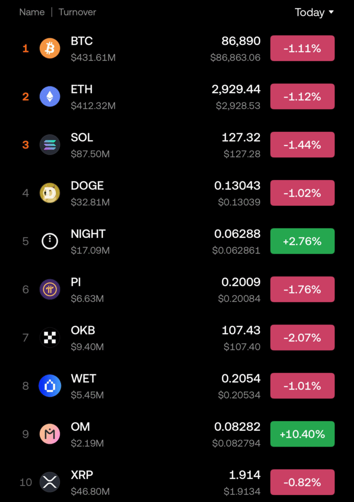
Task: Click the WET token icon
Action: tap(50, 385)
